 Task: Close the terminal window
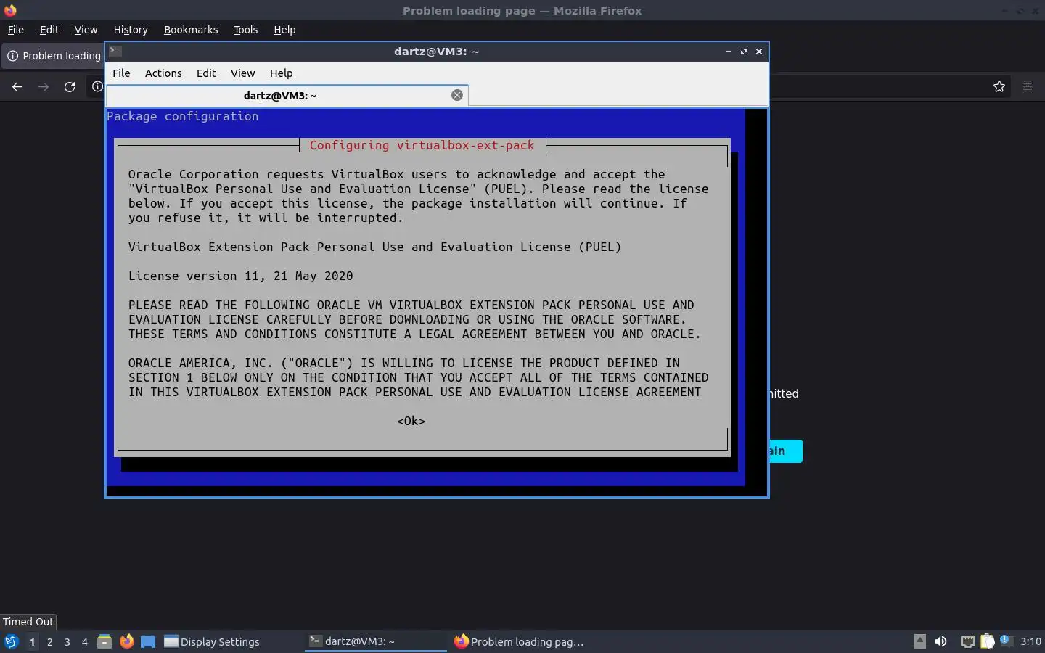(x=759, y=52)
